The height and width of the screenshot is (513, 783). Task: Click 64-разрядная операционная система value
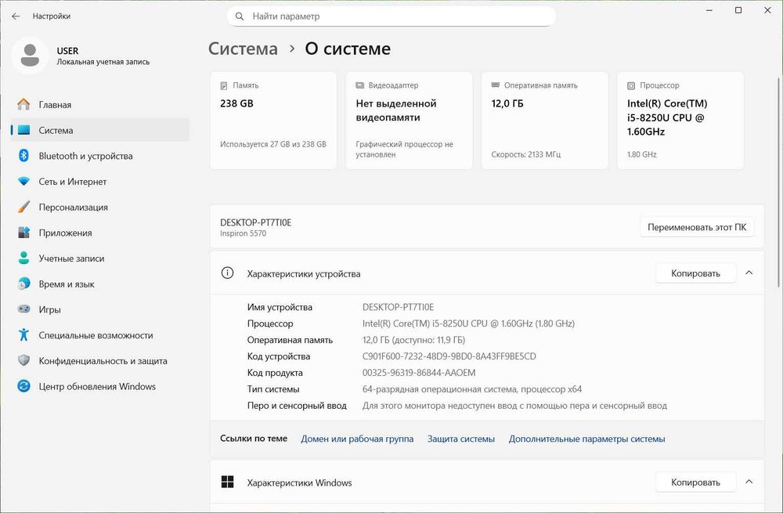472,389
